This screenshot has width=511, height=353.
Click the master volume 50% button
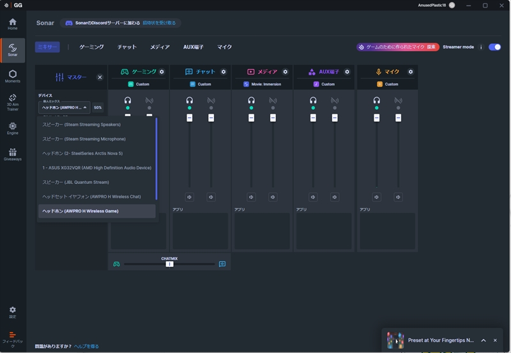click(98, 107)
